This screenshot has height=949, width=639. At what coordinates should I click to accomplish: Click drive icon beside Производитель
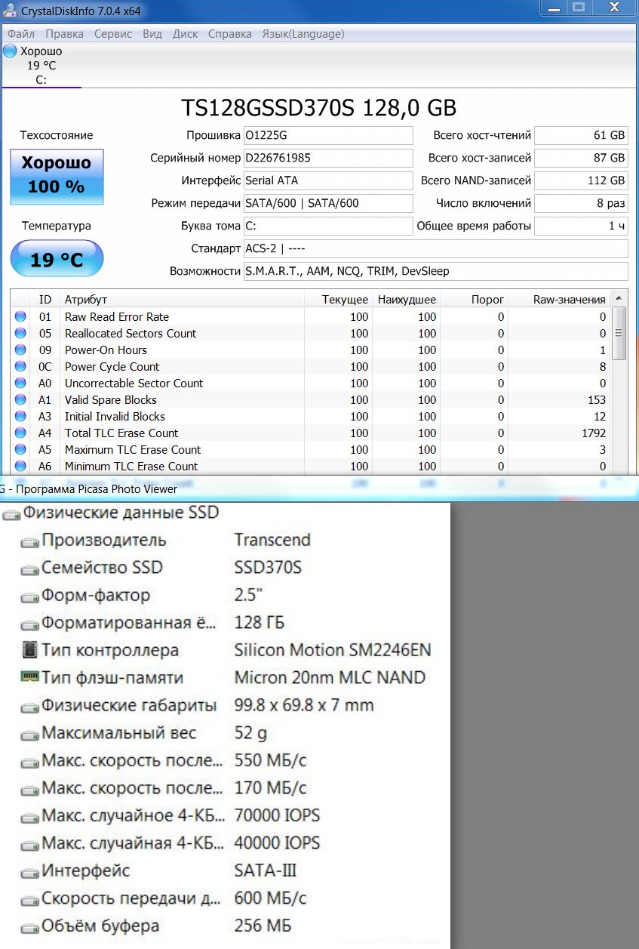[29, 541]
